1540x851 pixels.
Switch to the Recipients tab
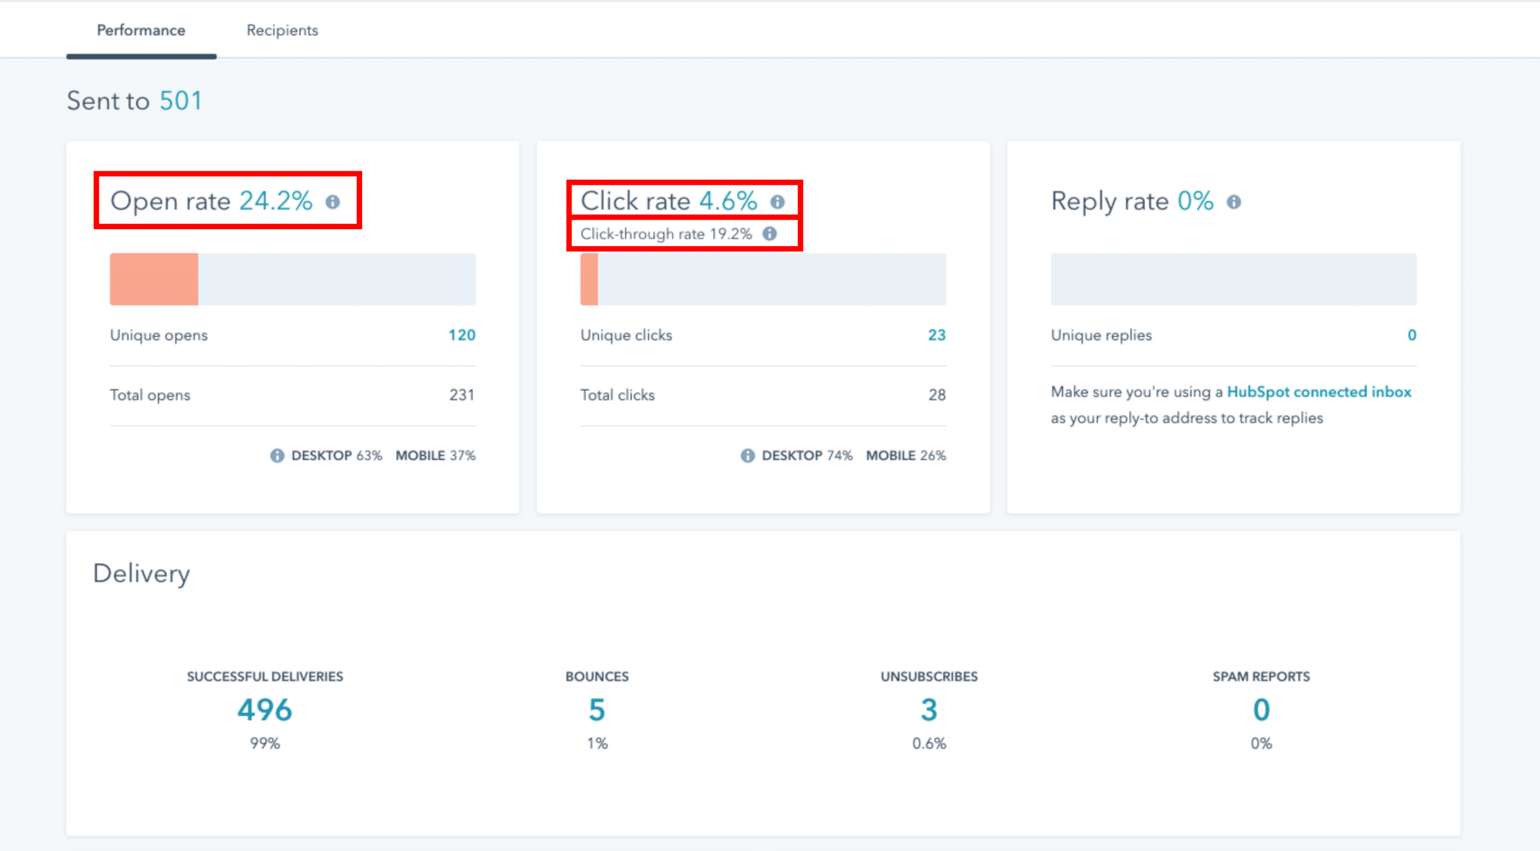(282, 30)
